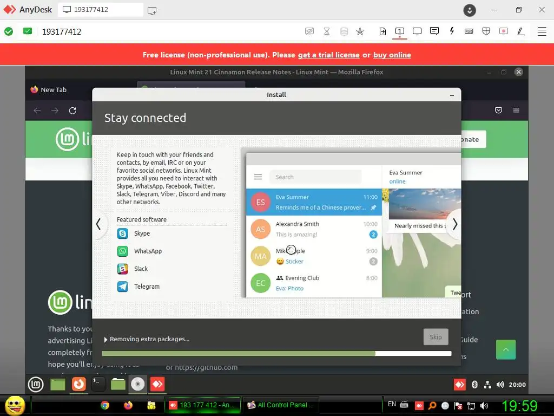Click the blank monitor display settings icon
The height and width of the screenshot is (416, 554).
pos(417,31)
